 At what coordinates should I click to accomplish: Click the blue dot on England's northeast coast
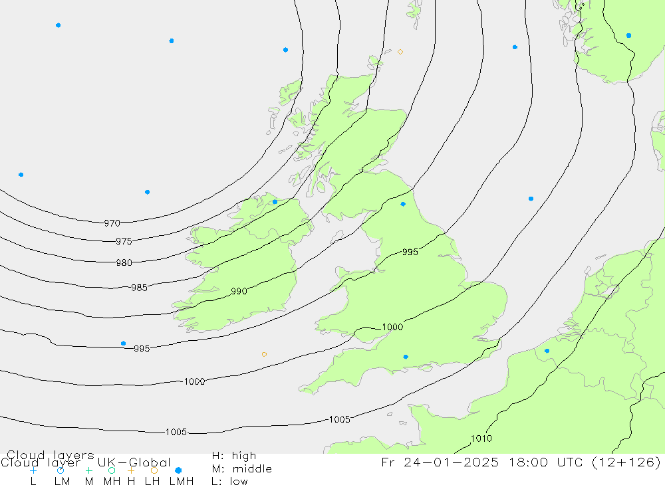click(403, 204)
